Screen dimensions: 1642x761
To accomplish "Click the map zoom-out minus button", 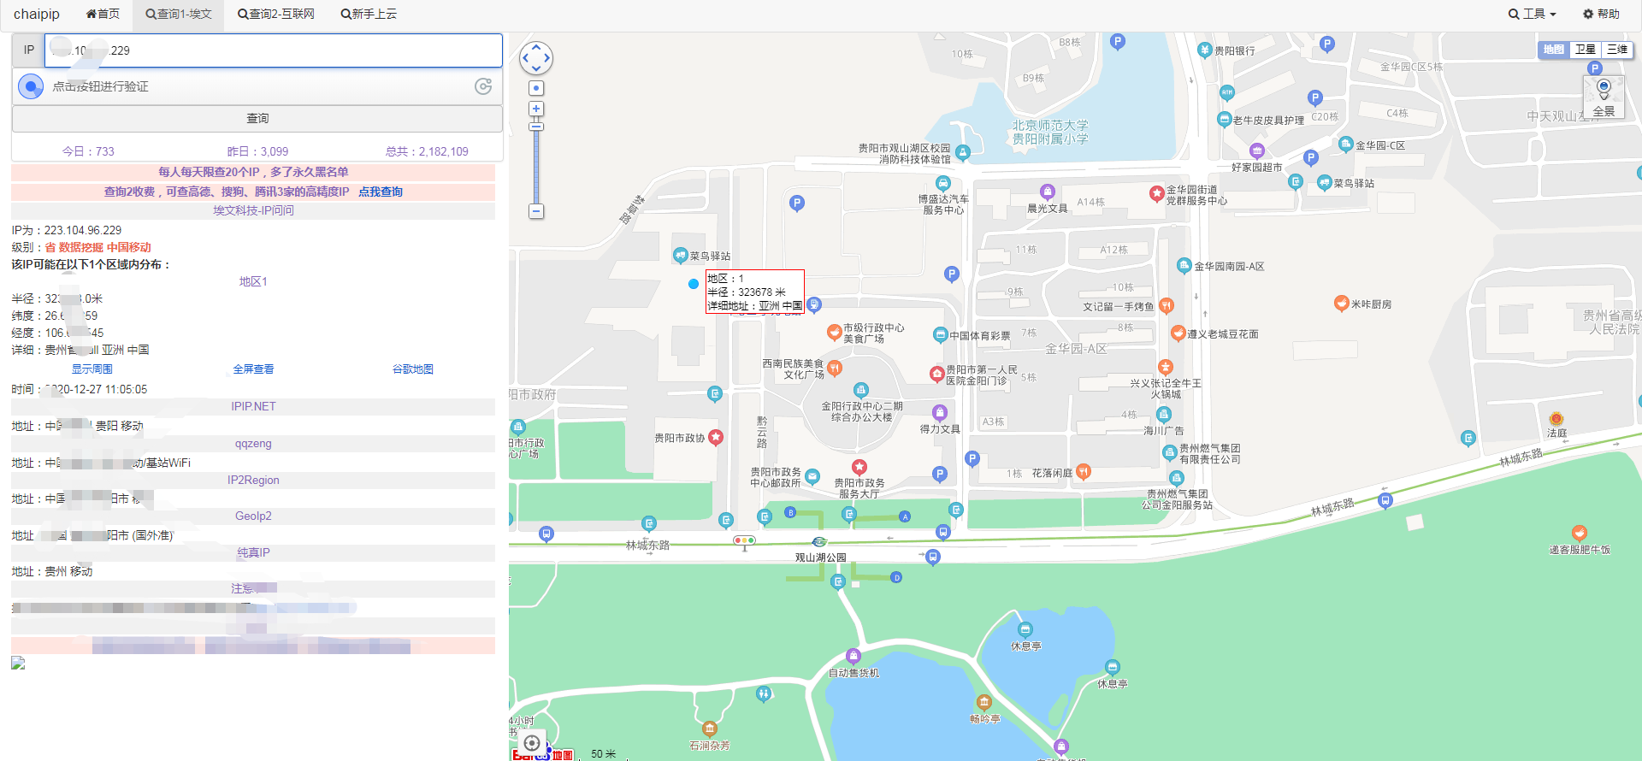I will pos(536,211).
